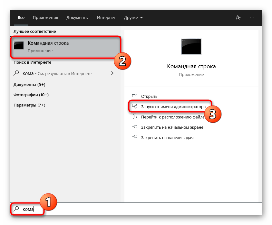Expand the Другие dropdown filter
Image resolution: width=272 pixels, height=225 pixels.
(x=133, y=17)
